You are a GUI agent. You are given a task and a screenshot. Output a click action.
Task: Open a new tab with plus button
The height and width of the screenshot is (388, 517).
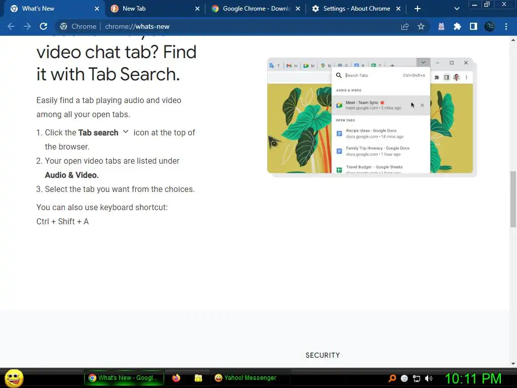click(x=418, y=9)
